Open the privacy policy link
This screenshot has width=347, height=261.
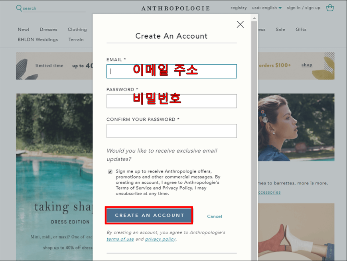pyautogui.click(x=160, y=239)
